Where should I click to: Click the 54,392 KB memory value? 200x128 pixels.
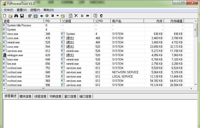click(x=156, y=81)
